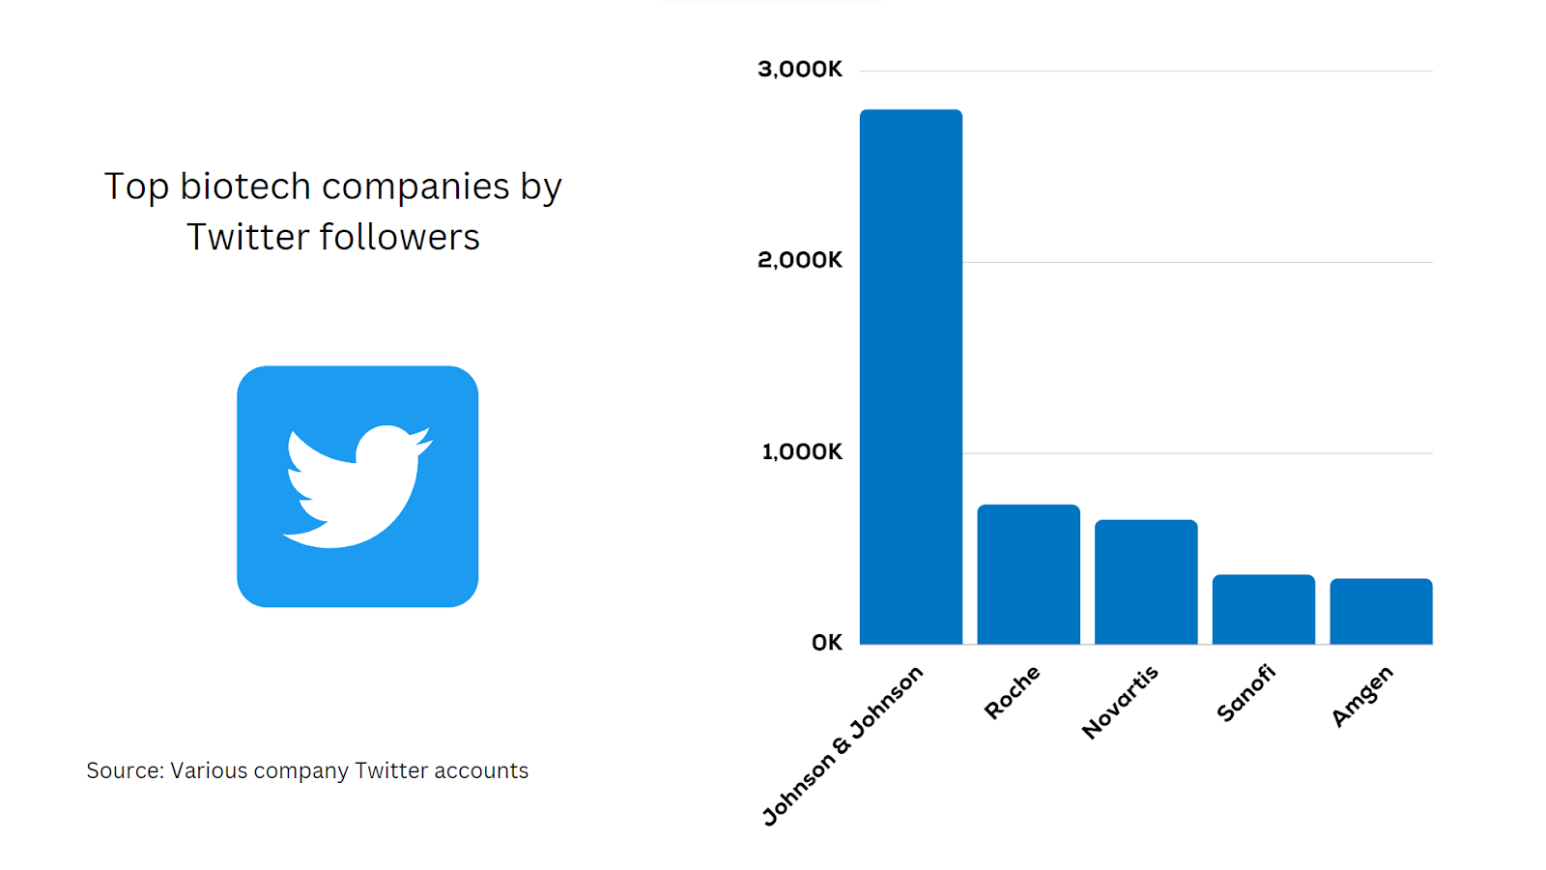
Task: Click the 0K axis label
Action: pos(827,643)
